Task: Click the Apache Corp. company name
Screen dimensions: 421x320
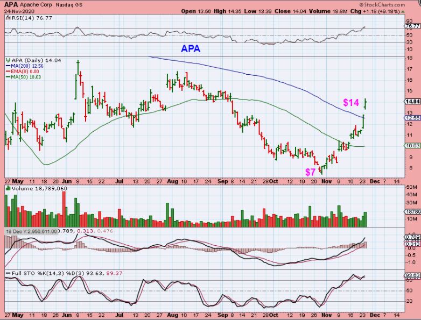Action: point(37,5)
